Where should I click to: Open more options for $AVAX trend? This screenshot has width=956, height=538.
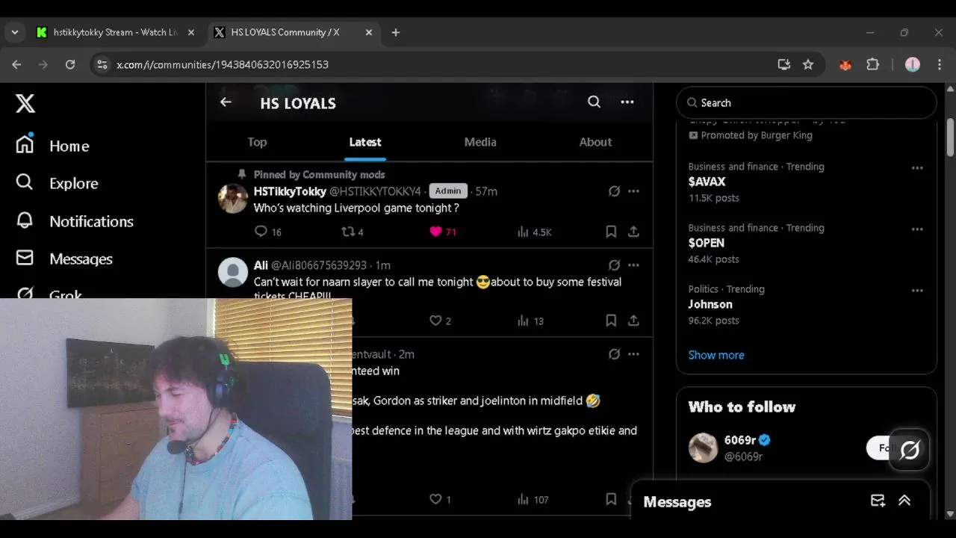[x=917, y=168]
